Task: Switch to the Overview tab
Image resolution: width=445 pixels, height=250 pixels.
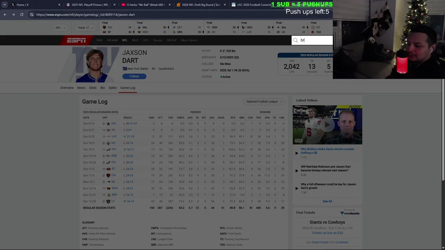Action: pyautogui.click(x=67, y=88)
